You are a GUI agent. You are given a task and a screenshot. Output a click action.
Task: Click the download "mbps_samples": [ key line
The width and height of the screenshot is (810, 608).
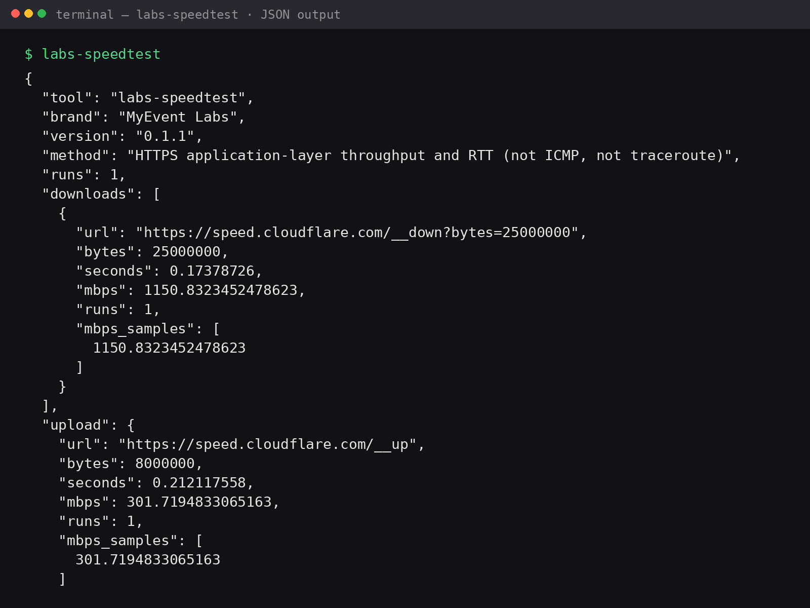[x=148, y=329]
